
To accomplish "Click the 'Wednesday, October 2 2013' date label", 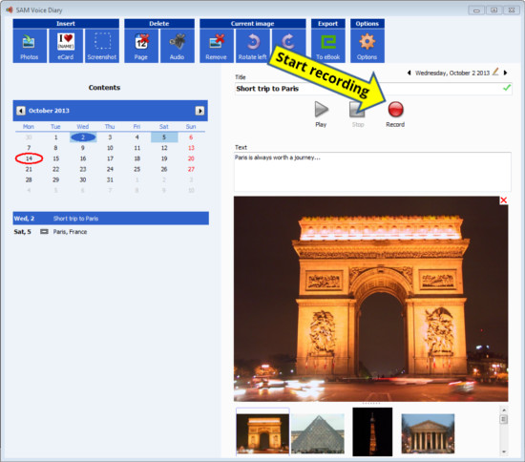I will [x=452, y=73].
